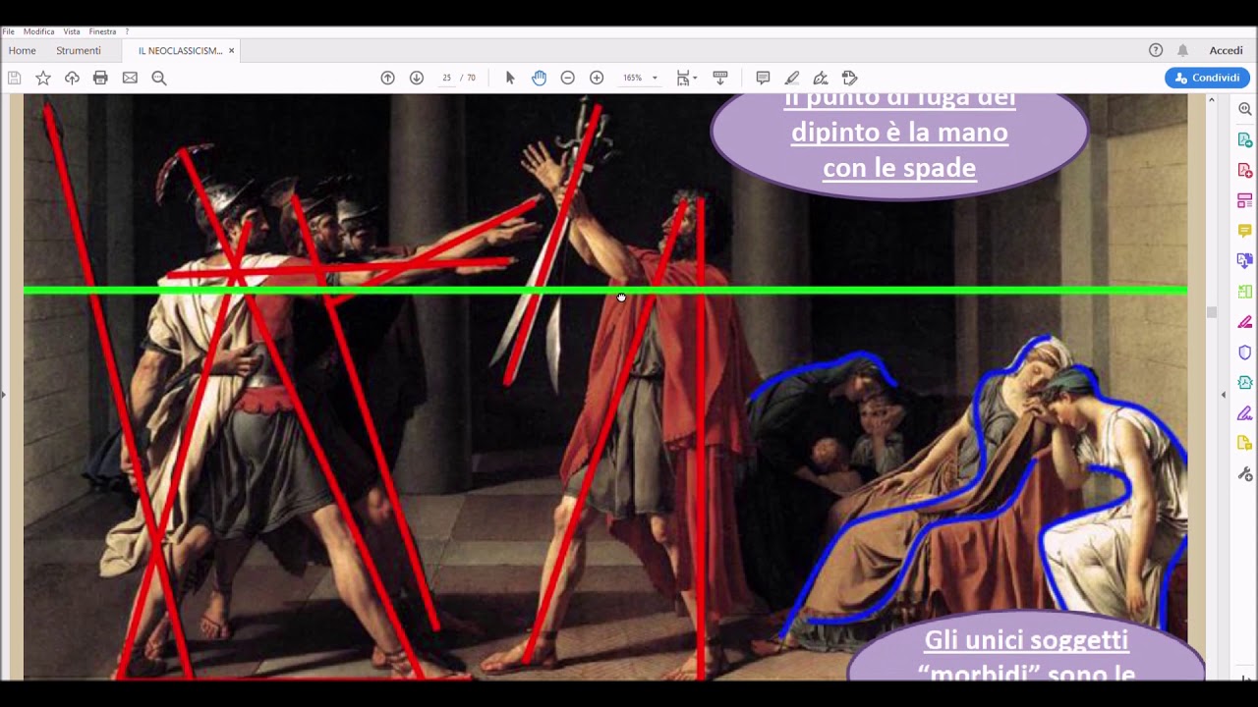Click the stamp tool icon
Image resolution: width=1258 pixels, height=707 pixels.
850,78
